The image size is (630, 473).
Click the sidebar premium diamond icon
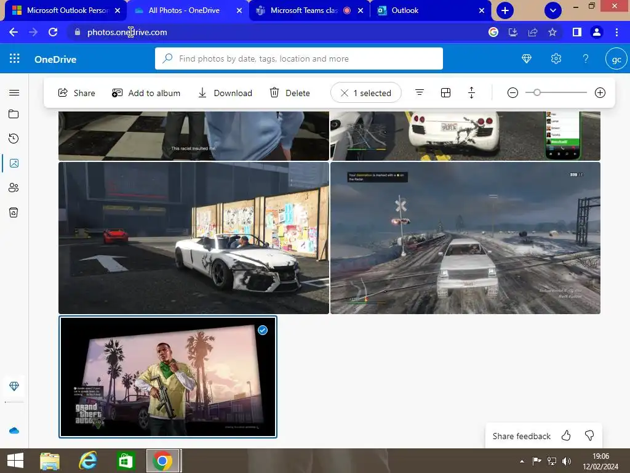[14, 387]
